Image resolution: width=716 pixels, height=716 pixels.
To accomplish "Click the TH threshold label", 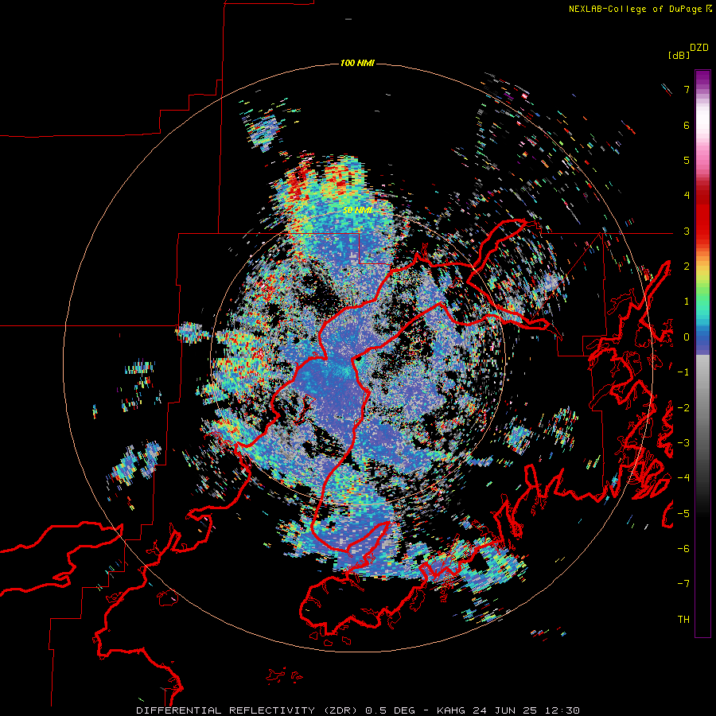I will click(x=683, y=619).
